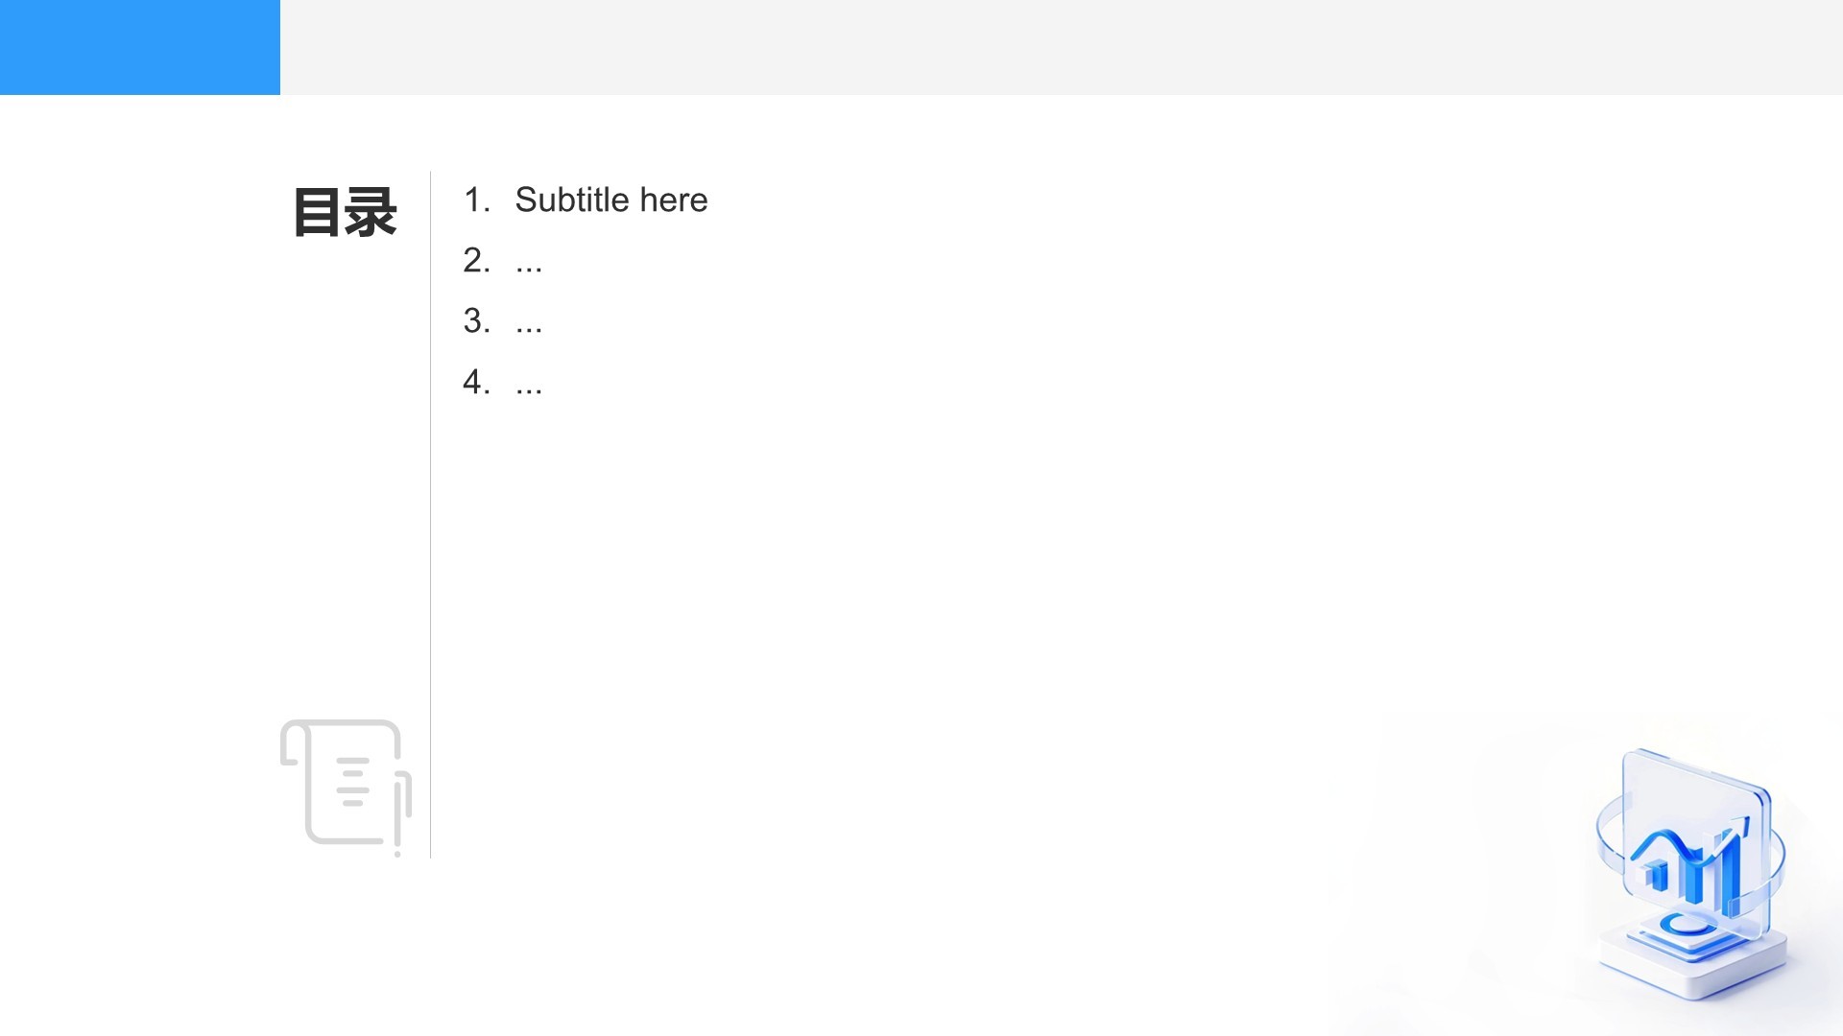Select the third list item's ellipsis
Viewport: 1843px width, 1036px height.
click(529, 321)
